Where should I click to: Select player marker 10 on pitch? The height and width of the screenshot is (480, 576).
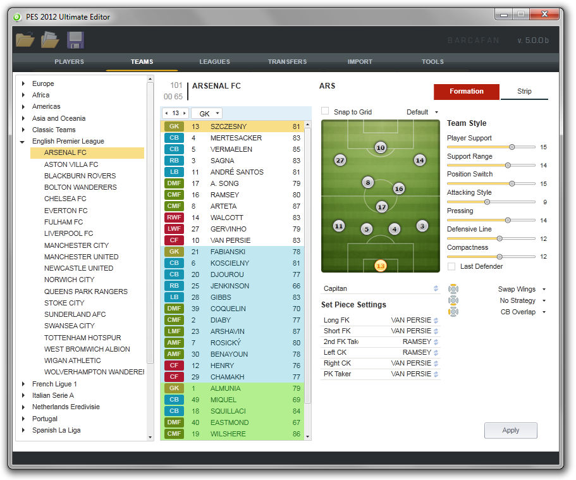click(x=380, y=148)
